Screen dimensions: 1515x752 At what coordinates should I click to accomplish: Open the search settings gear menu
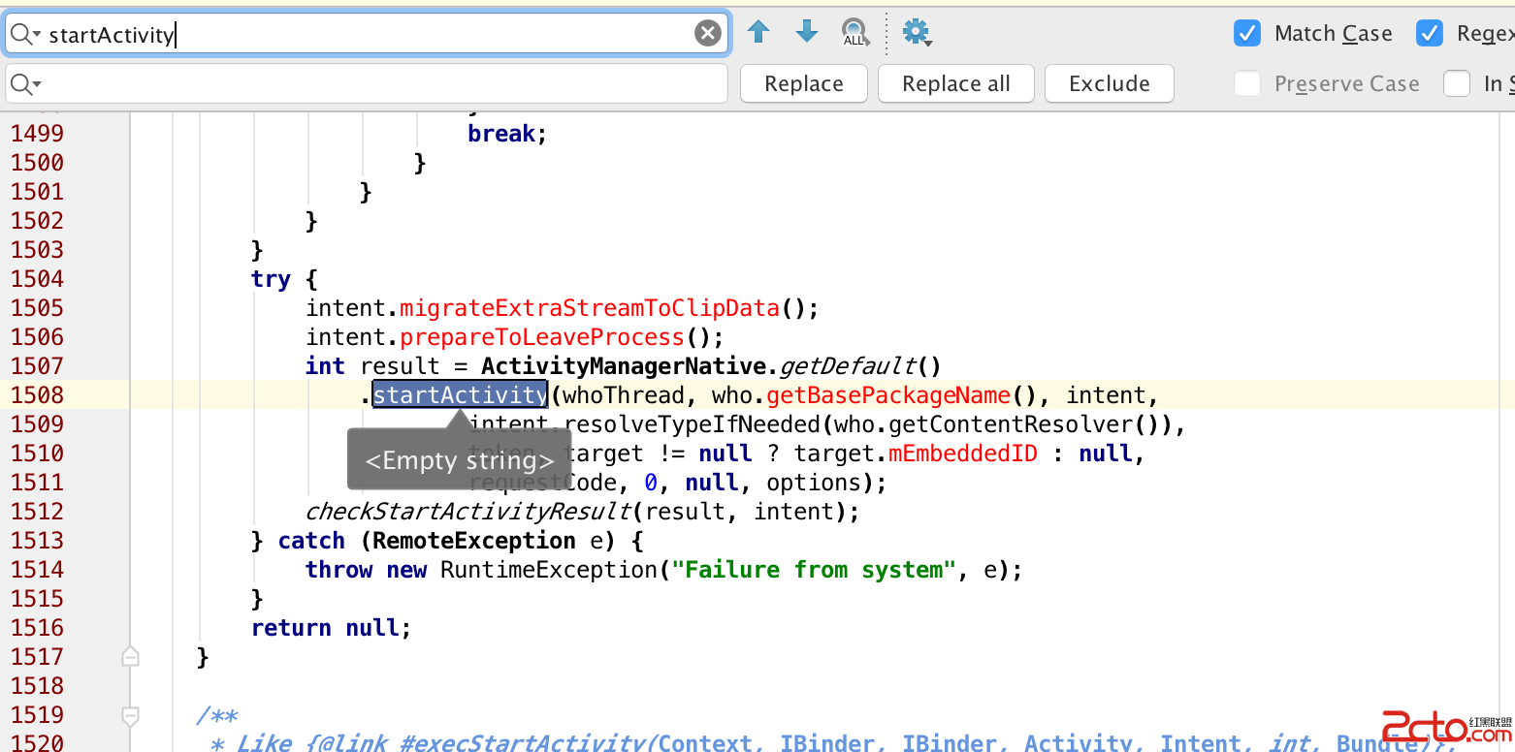pyautogui.click(x=916, y=33)
